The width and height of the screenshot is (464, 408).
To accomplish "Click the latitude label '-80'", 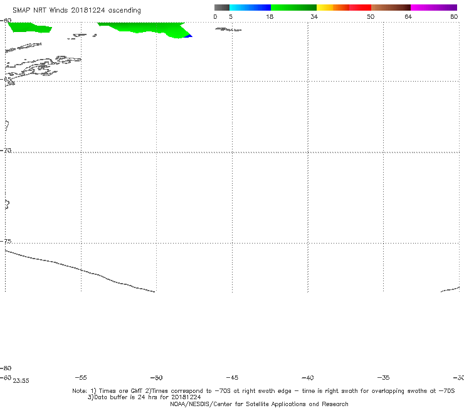I will [6, 368].
